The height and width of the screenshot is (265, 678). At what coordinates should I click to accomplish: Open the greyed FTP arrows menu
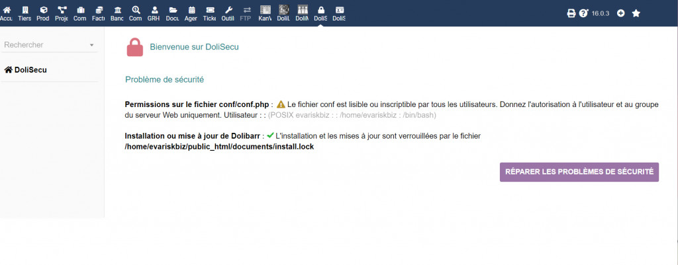coord(246,13)
